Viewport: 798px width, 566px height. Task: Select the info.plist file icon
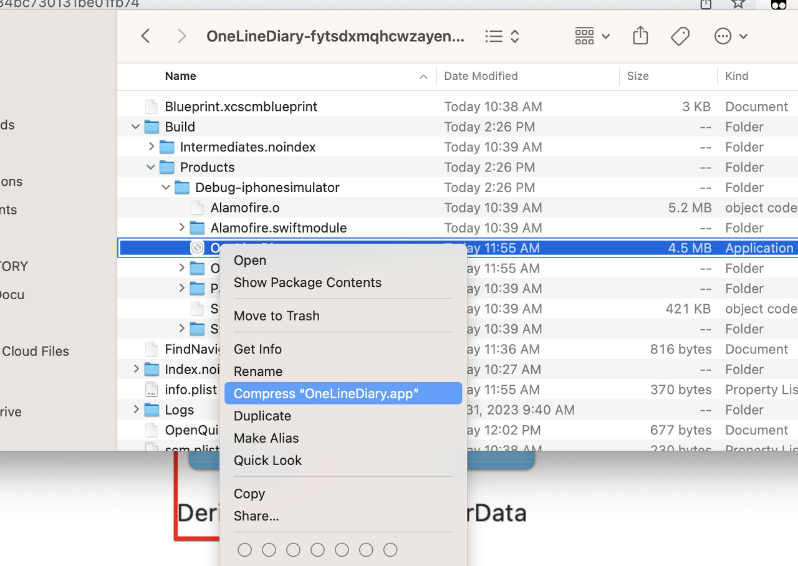tap(151, 390)
